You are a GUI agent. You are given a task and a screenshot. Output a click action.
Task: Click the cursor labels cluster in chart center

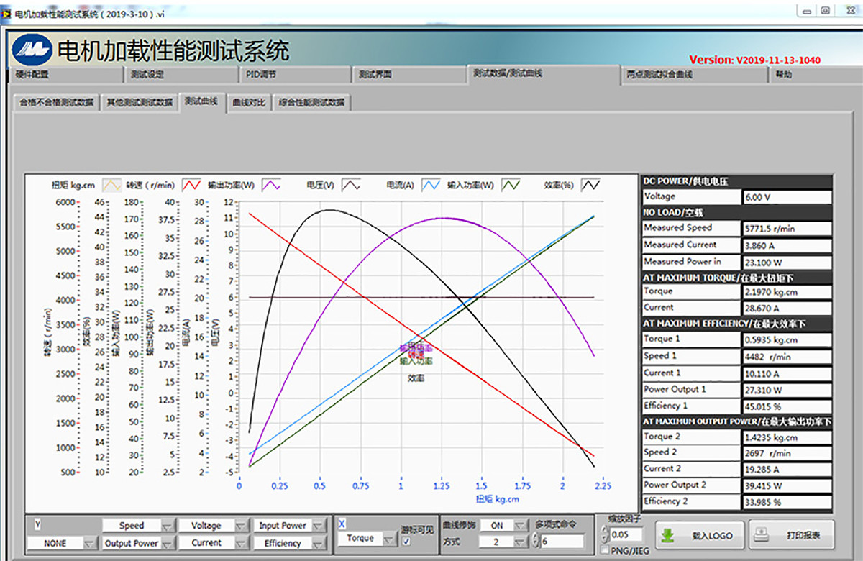click(416, 361)
